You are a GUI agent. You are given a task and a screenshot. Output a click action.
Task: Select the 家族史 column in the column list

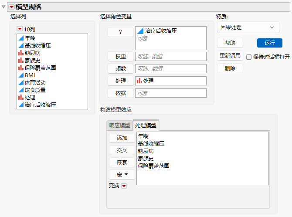pyautogui.click(x=32, y=60)
